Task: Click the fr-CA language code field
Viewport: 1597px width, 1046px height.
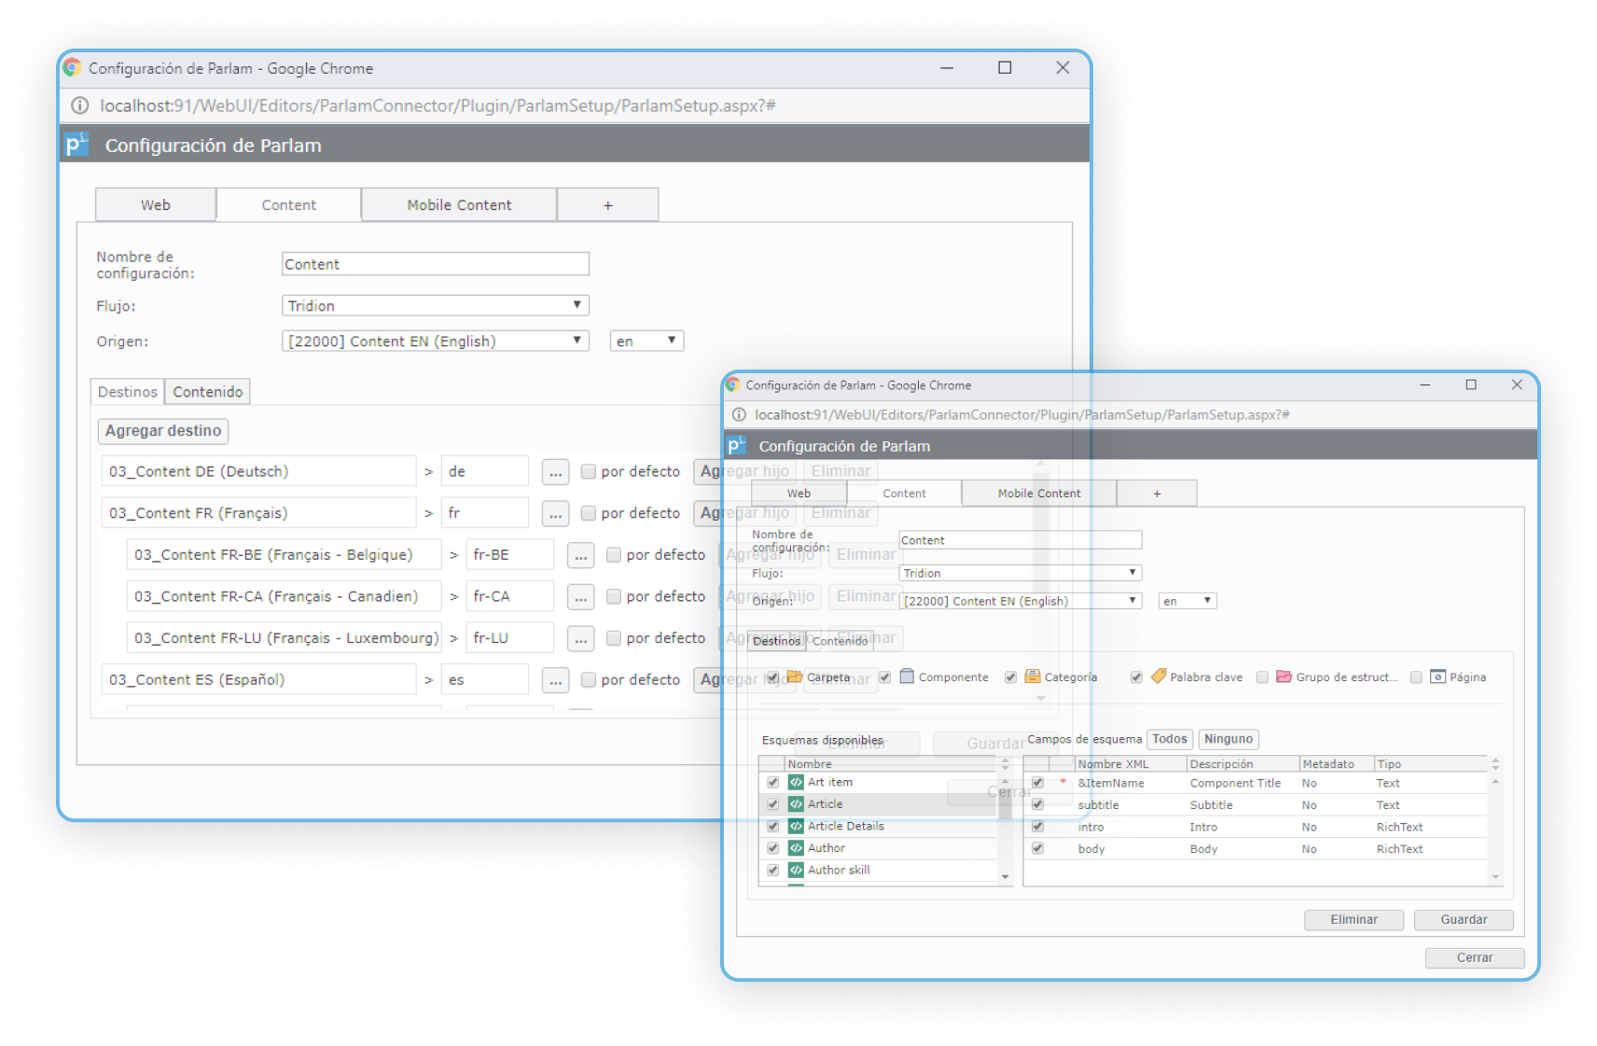Action: [x=510, y=596]
